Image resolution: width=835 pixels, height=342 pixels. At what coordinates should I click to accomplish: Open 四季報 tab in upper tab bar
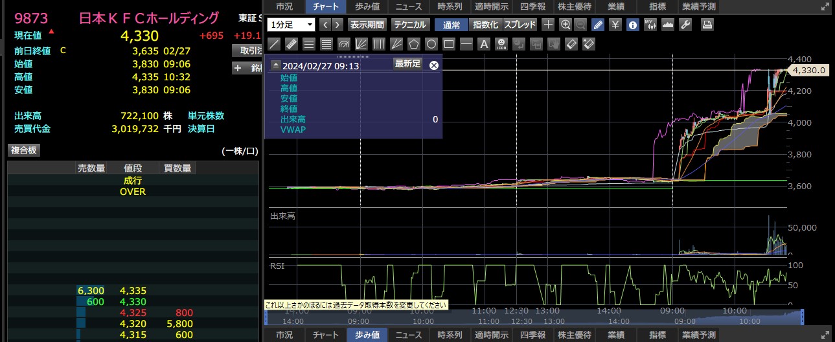(532, 7)
